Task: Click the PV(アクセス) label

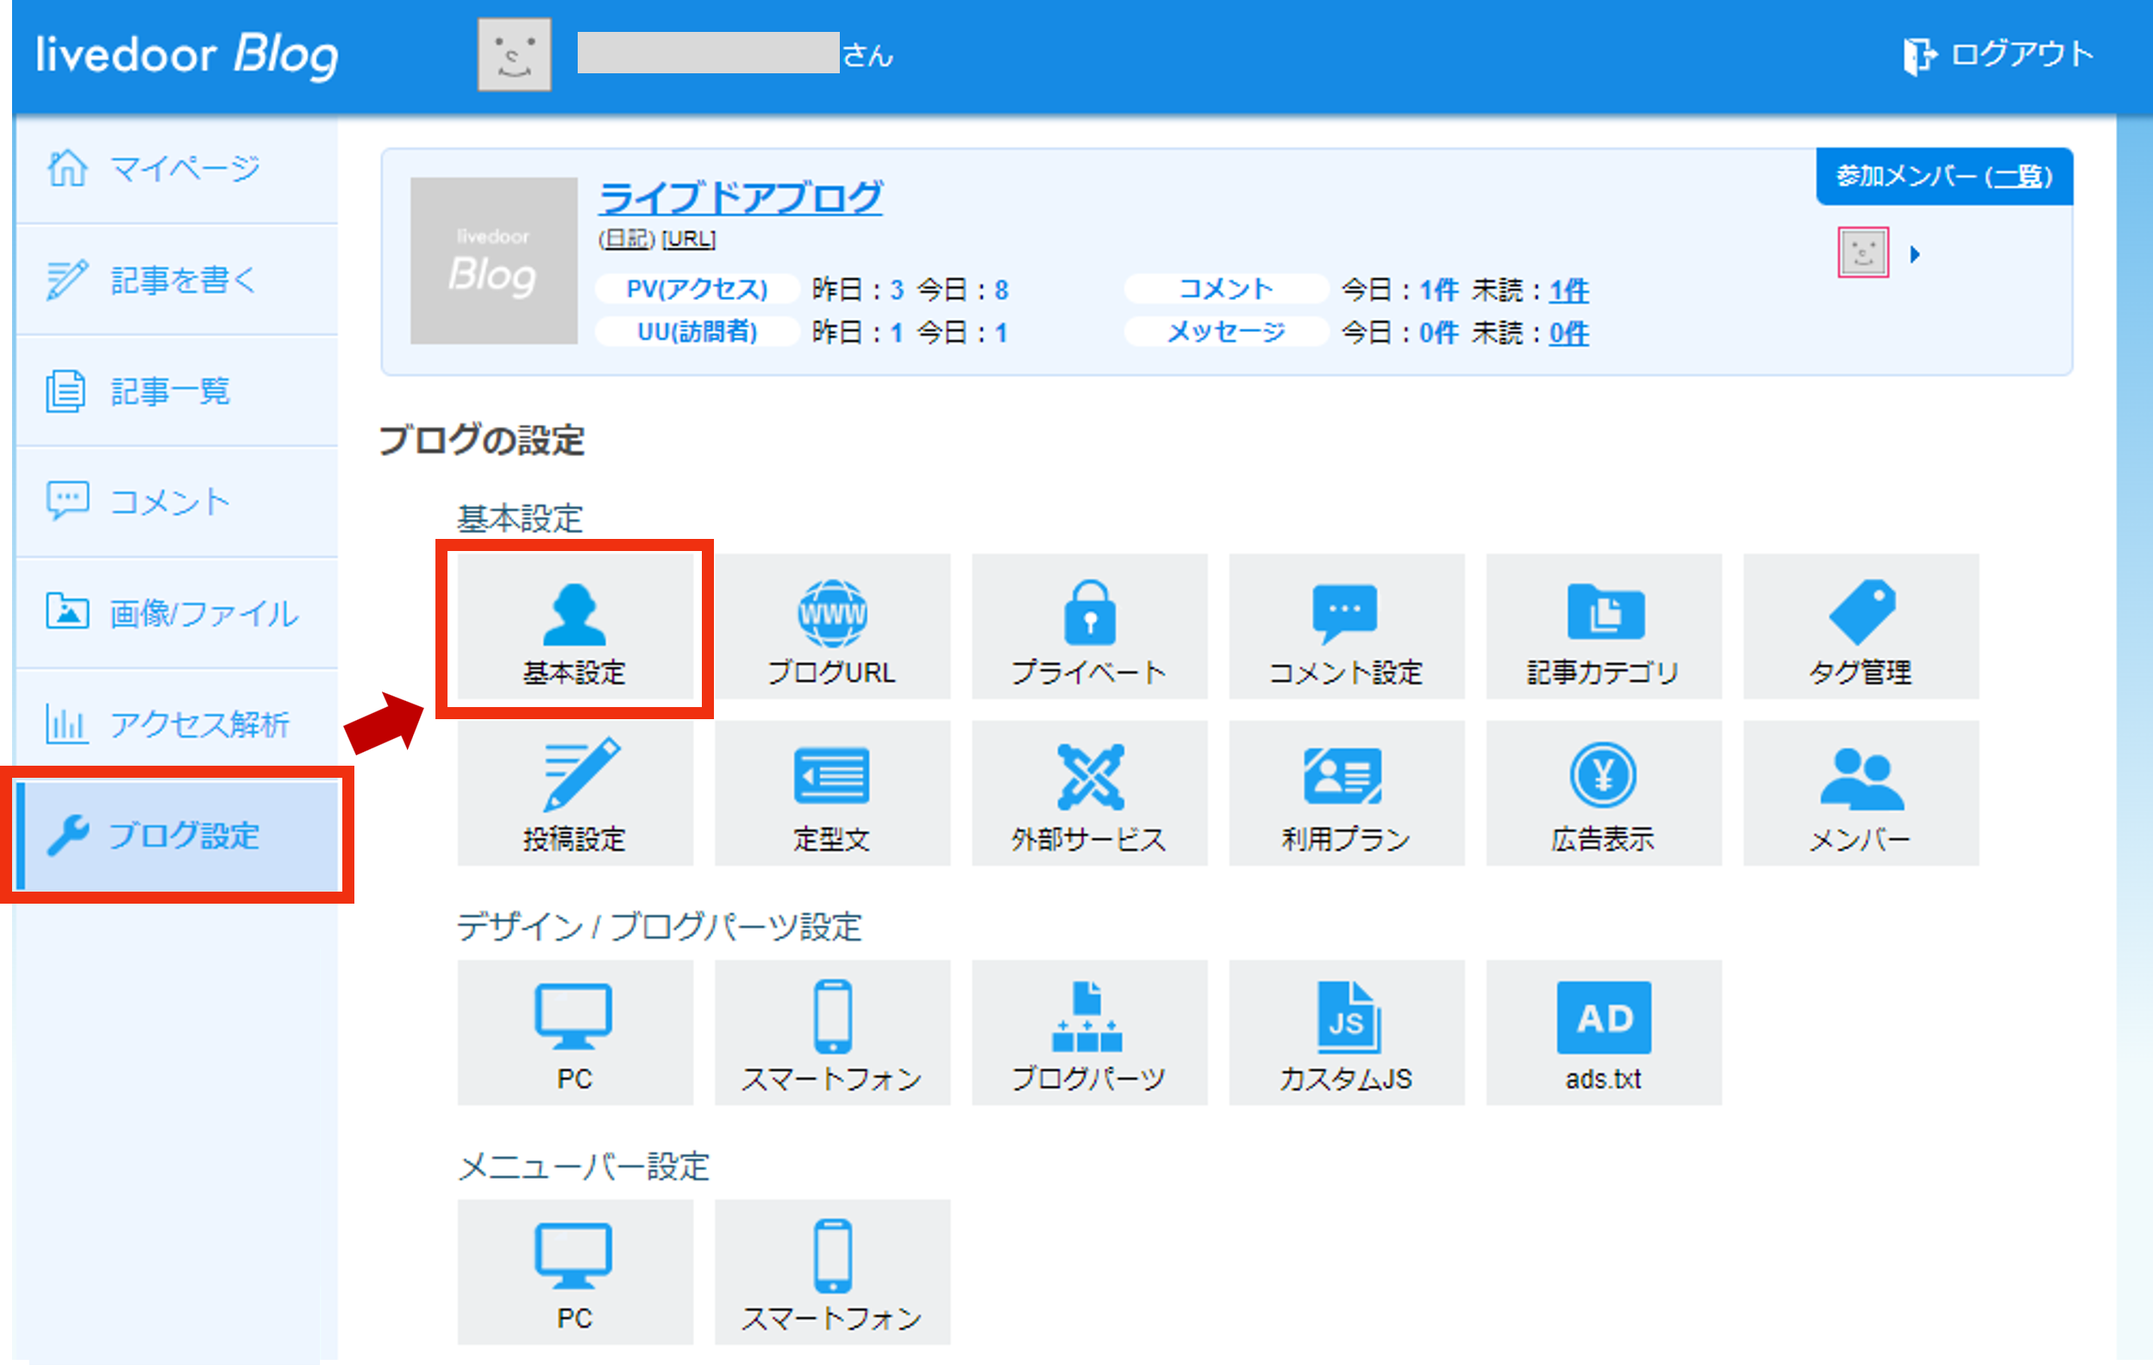Action: (698, 290)
